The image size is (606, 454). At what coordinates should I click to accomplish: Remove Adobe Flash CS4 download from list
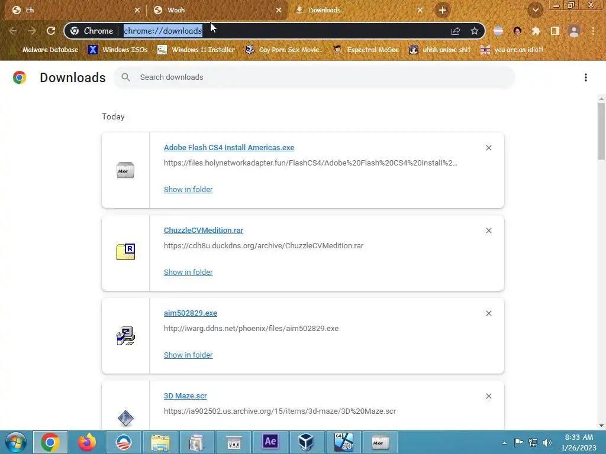pyautogui.click(x=488, y=148)
